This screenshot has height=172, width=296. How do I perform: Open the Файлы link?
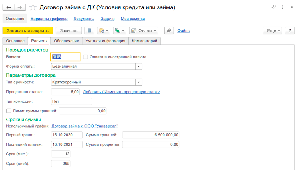tap(184, 31)
